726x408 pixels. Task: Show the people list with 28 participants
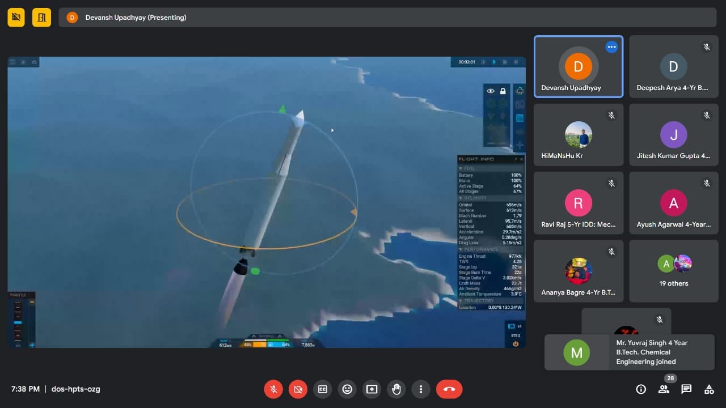[664, 389]
